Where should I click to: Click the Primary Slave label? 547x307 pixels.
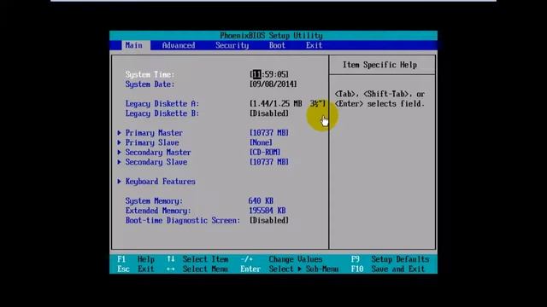[152, 142]
